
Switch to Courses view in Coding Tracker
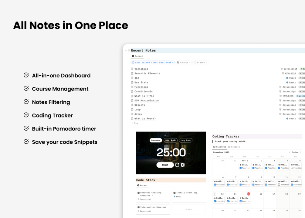(x=234, y=147)
